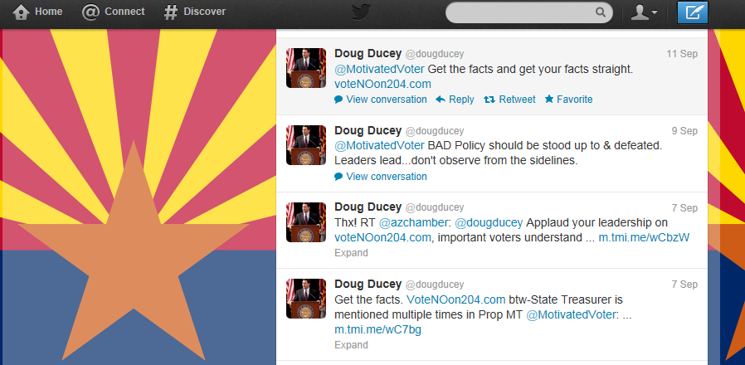View conversation on the 9 Sep tweet
The image size is (745, 365).
381,177
